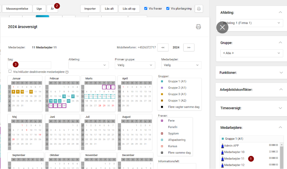The height and width of the screenshot is (169, 287).
Task: Go to previous year with << button
Action: [x=163, y=47]
